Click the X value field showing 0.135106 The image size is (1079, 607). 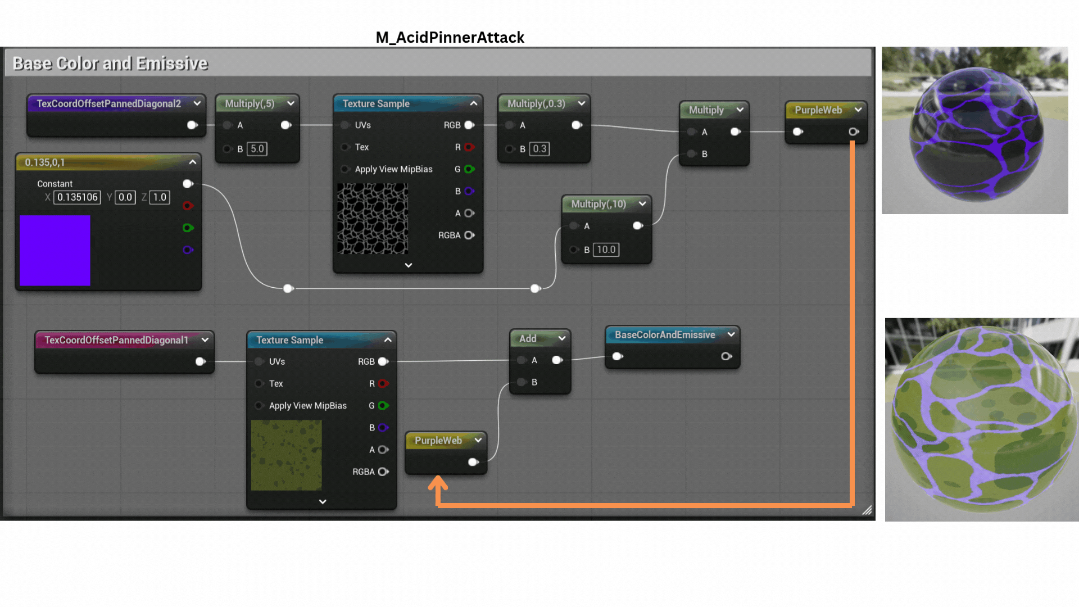77,197
